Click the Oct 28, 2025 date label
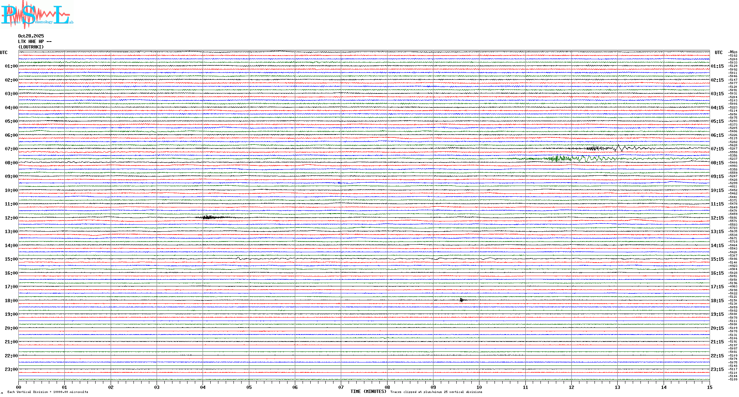 (x=31, y=36)
